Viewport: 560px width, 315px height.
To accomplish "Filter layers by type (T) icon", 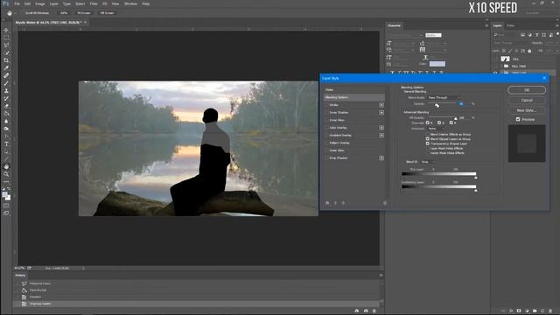I will coord(536,35).
